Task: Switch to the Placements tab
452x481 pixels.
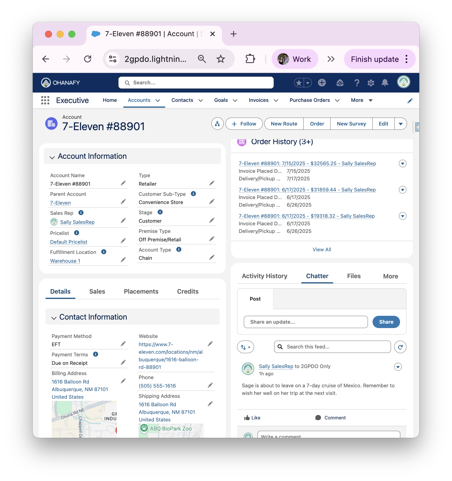Action: coord(141,291)
